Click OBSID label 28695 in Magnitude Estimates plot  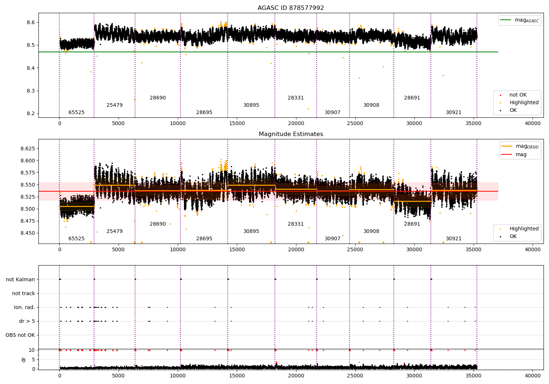pyautogui.click(x=204, y=239)
